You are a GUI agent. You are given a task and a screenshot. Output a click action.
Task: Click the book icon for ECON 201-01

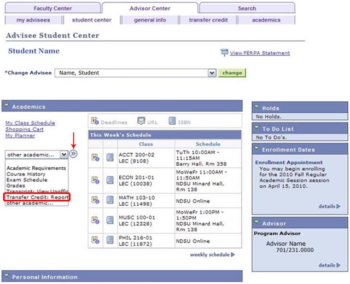pyautogui.click(x=110, y=179)
